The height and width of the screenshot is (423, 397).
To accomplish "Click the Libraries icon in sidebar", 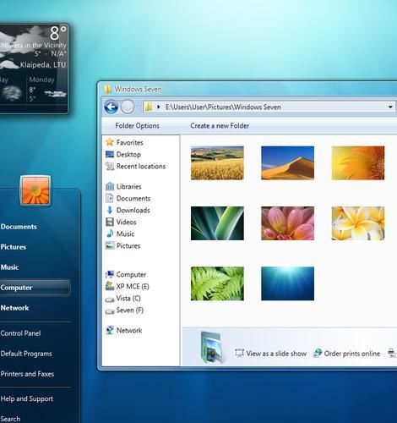I will click(x=110, y=186).
